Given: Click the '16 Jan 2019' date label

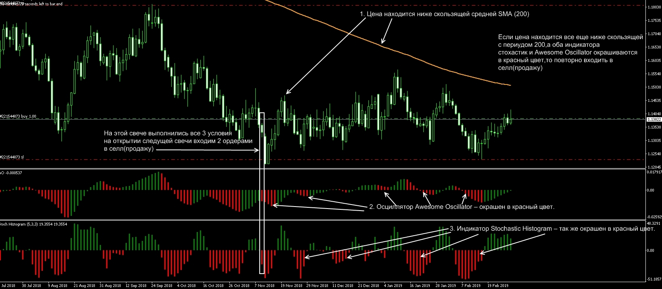Looking at the screenshot, I should coord(420,286).
